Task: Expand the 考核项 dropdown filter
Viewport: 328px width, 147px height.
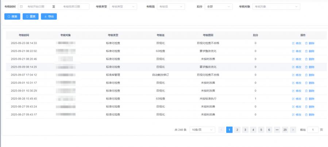Action: (170, 7)
